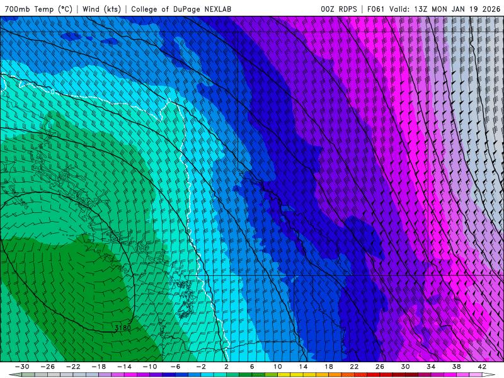Click the "-14" color scale value

coord(124,367)
